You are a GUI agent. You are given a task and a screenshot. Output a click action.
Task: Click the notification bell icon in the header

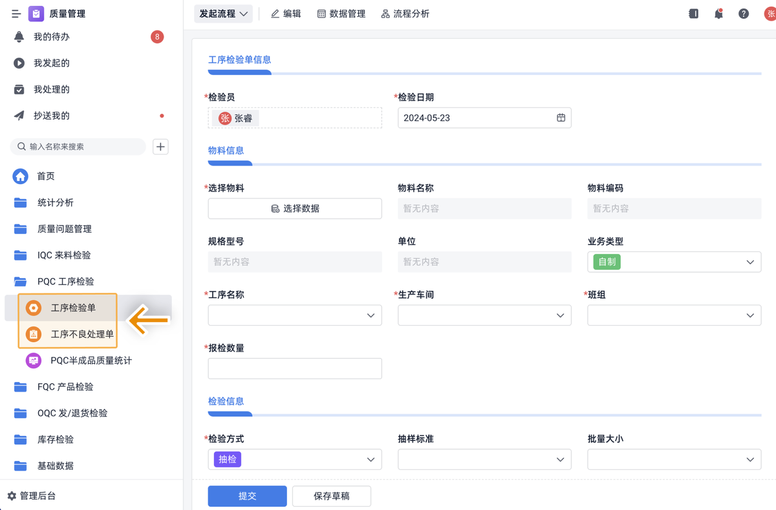click(718, 14)
